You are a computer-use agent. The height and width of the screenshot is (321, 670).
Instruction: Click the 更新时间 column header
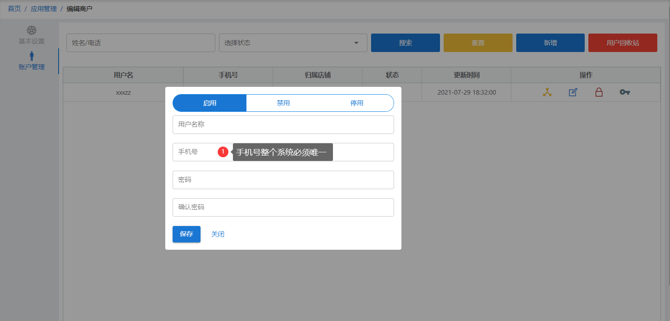tap(467, 75)
